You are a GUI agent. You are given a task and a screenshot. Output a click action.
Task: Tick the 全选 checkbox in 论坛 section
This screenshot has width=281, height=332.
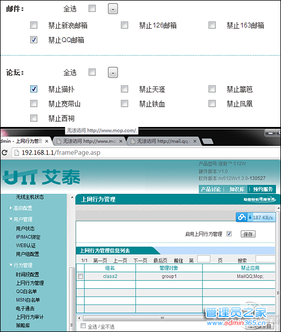coord(92,72)
